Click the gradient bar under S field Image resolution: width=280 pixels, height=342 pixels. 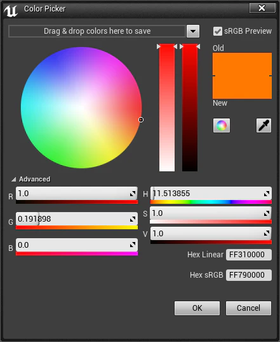211,222
